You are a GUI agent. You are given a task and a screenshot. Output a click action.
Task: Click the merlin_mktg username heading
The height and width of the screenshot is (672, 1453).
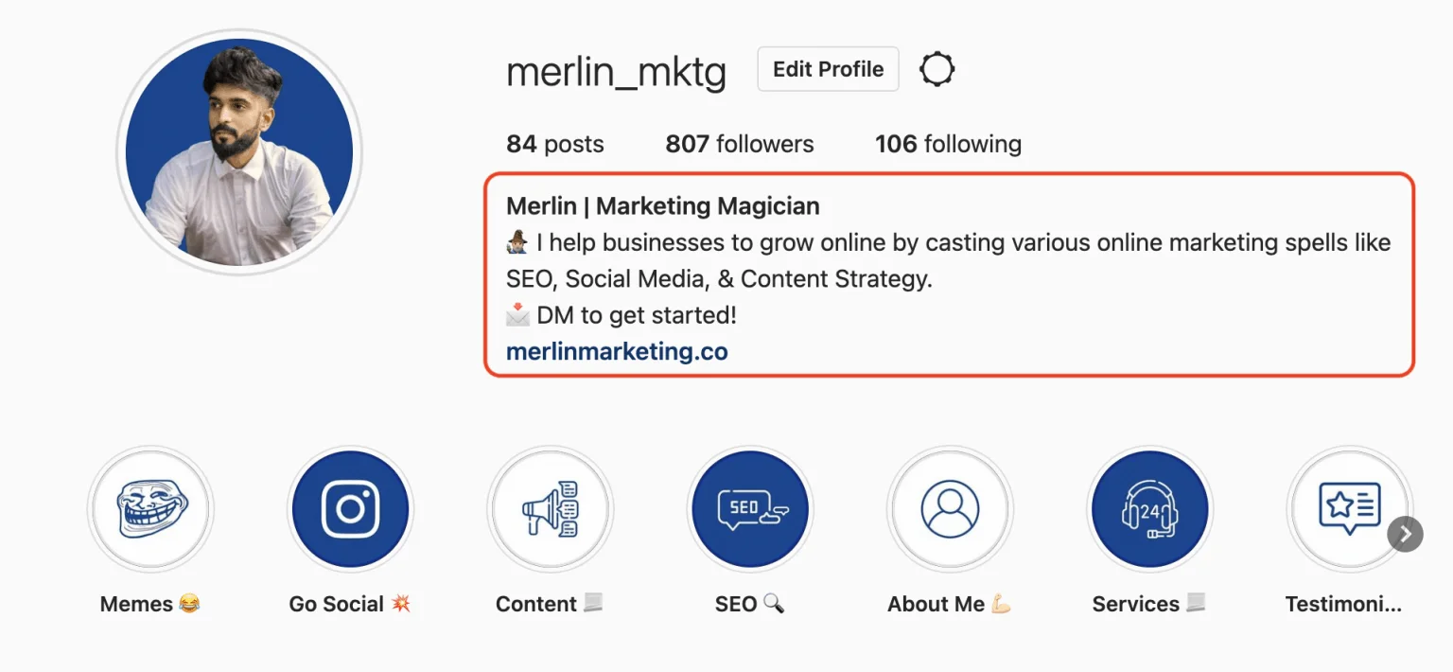pyautogui.click(x=616, y=72)
